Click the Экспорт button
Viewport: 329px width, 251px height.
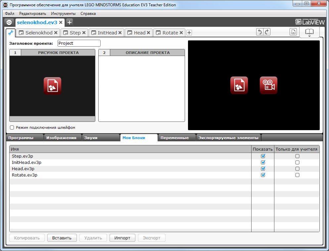pyautogui.click(x=152, y=238)
